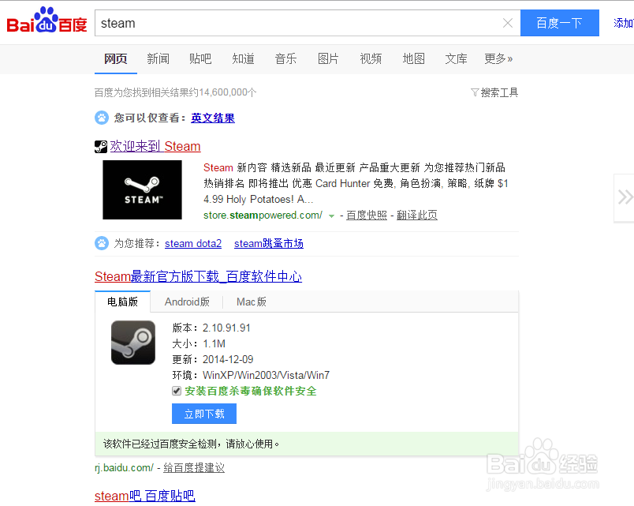Click the update date 2014-12-09
634x506 pixels.
tap(228, 359)
